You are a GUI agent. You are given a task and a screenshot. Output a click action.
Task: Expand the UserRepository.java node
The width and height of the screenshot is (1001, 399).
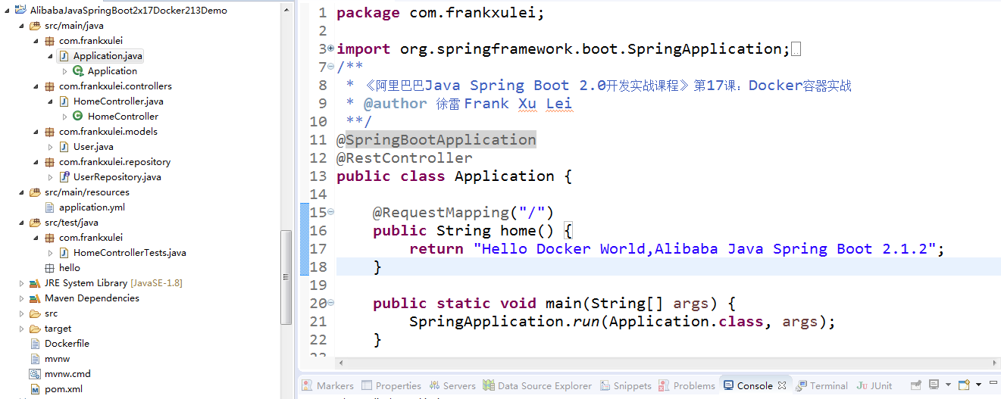pyautogui.click(x=51, y=176)
